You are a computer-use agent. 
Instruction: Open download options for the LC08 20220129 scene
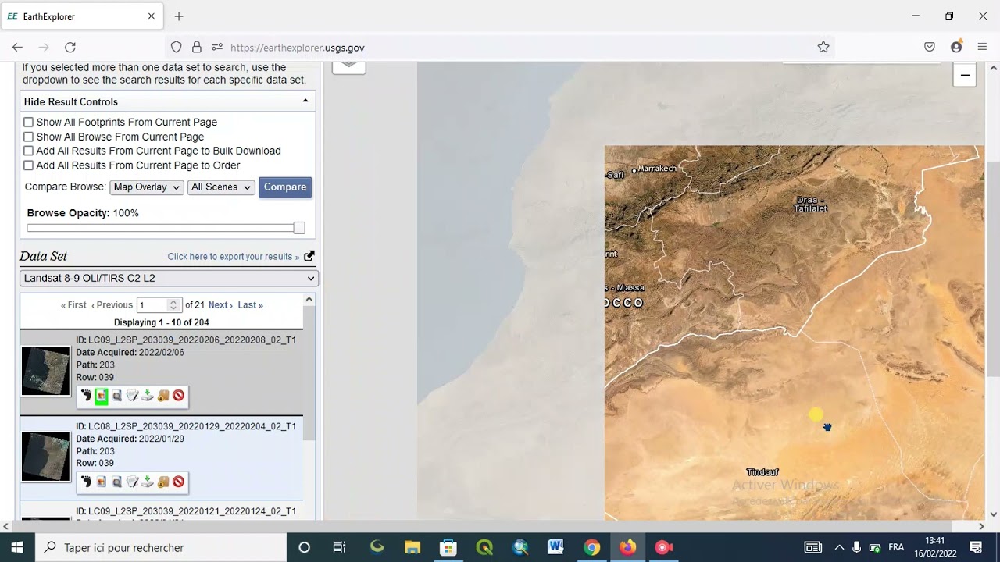tap(148, 482)
